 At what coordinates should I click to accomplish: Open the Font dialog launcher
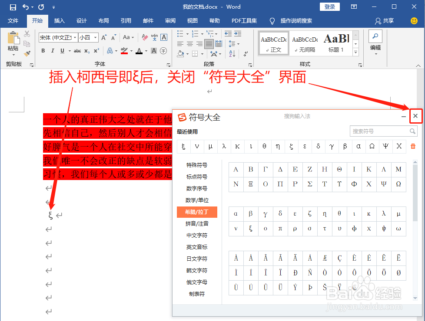pyautogui.click(x=169, y=65)
